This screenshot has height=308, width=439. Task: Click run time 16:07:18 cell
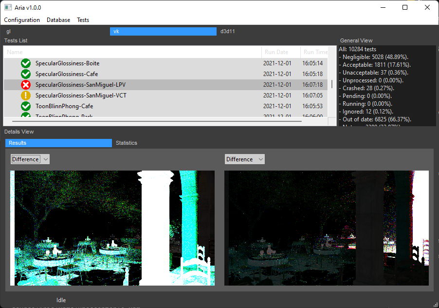pyautogui.click(x=312, y=85)
